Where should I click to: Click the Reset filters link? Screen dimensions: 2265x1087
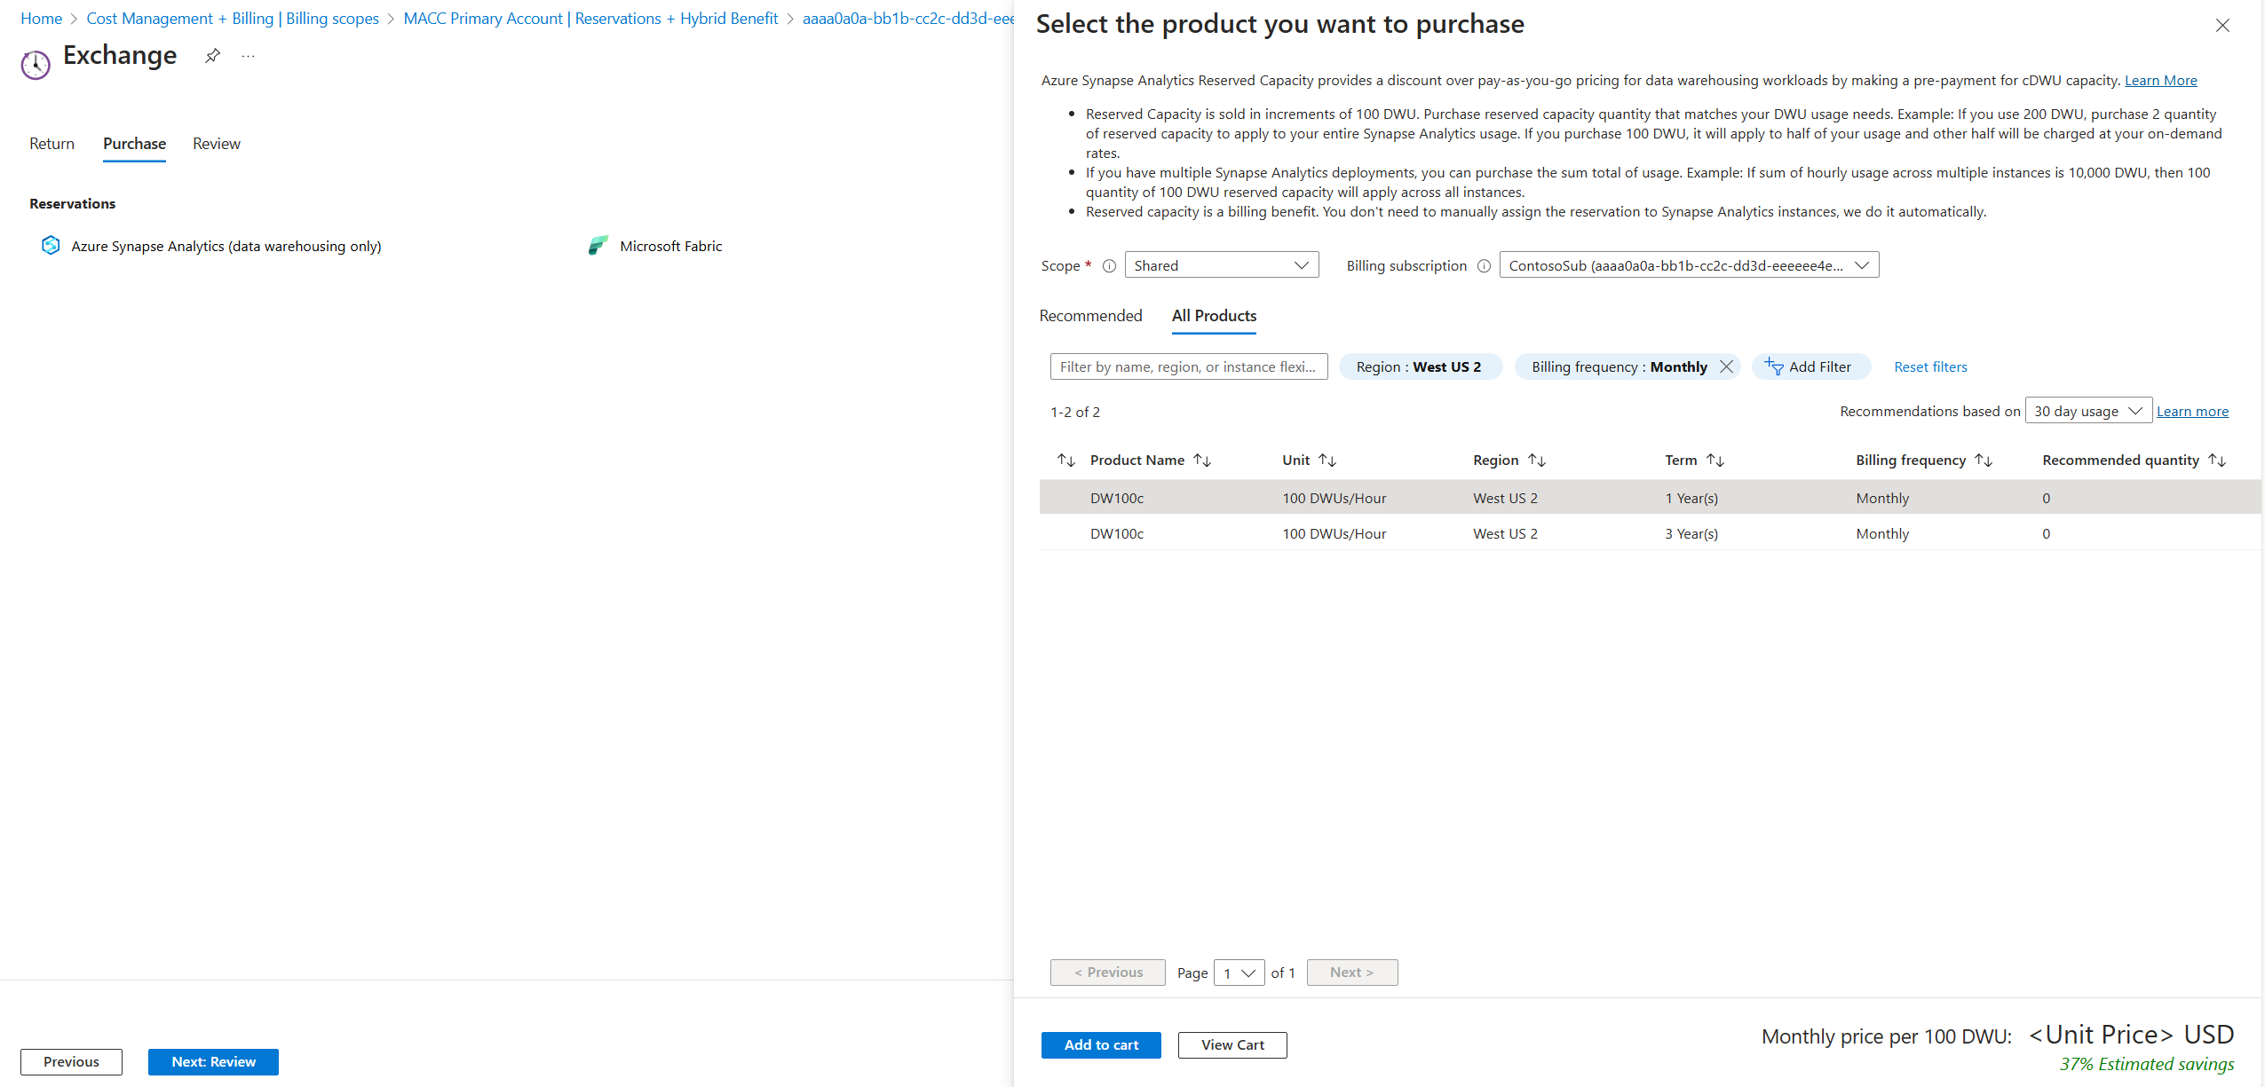(1930, 366)
